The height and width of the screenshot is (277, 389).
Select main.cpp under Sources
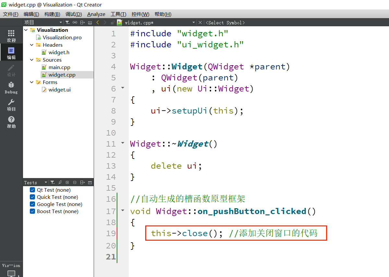pyautogui.click(x=59, y=67)
